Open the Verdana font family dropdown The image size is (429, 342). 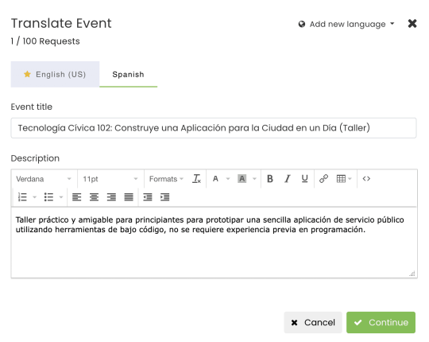click(44, 179)
